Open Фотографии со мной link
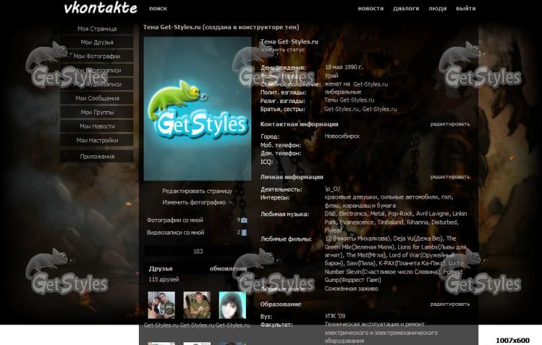Viewport: 542px width, 345px height. click(x=175, y=220)
